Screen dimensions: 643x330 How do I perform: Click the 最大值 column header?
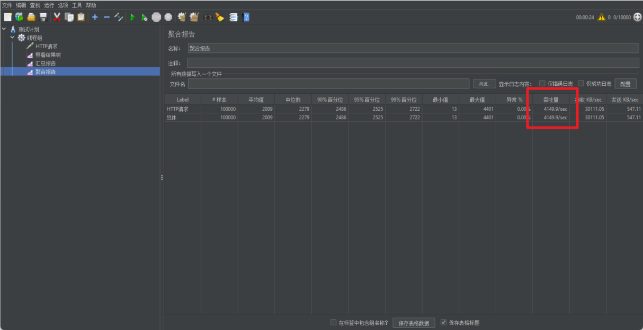[x=477, y=100]
